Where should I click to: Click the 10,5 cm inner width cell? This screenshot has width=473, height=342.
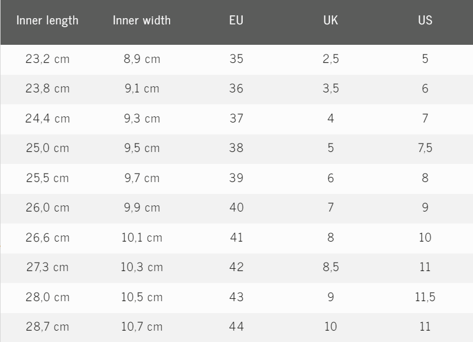tap(142, 297)
